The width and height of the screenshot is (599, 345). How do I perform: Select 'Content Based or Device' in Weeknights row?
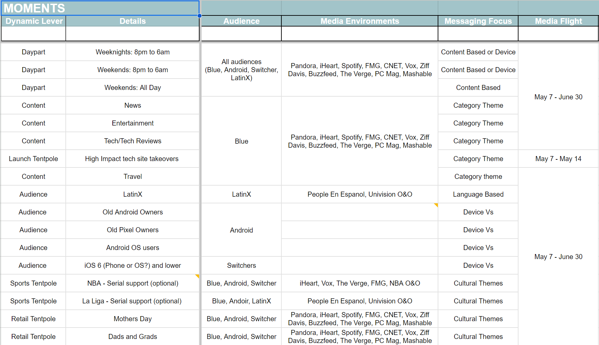point(478,52)
